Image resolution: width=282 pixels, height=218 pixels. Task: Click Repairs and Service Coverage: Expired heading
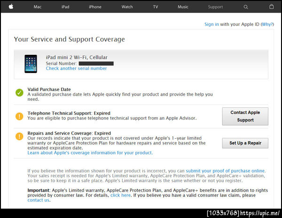tap(69, 133)
